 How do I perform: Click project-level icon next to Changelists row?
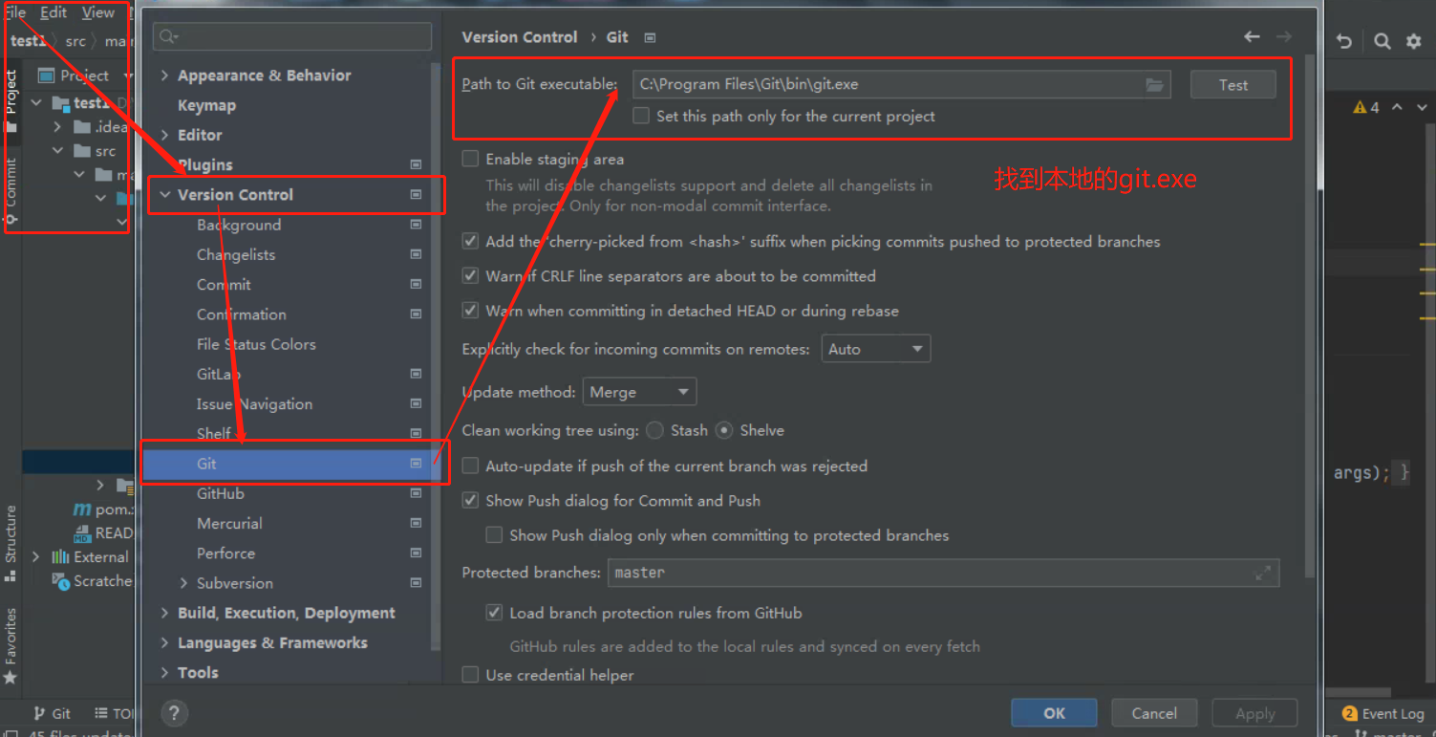[416, 254]
